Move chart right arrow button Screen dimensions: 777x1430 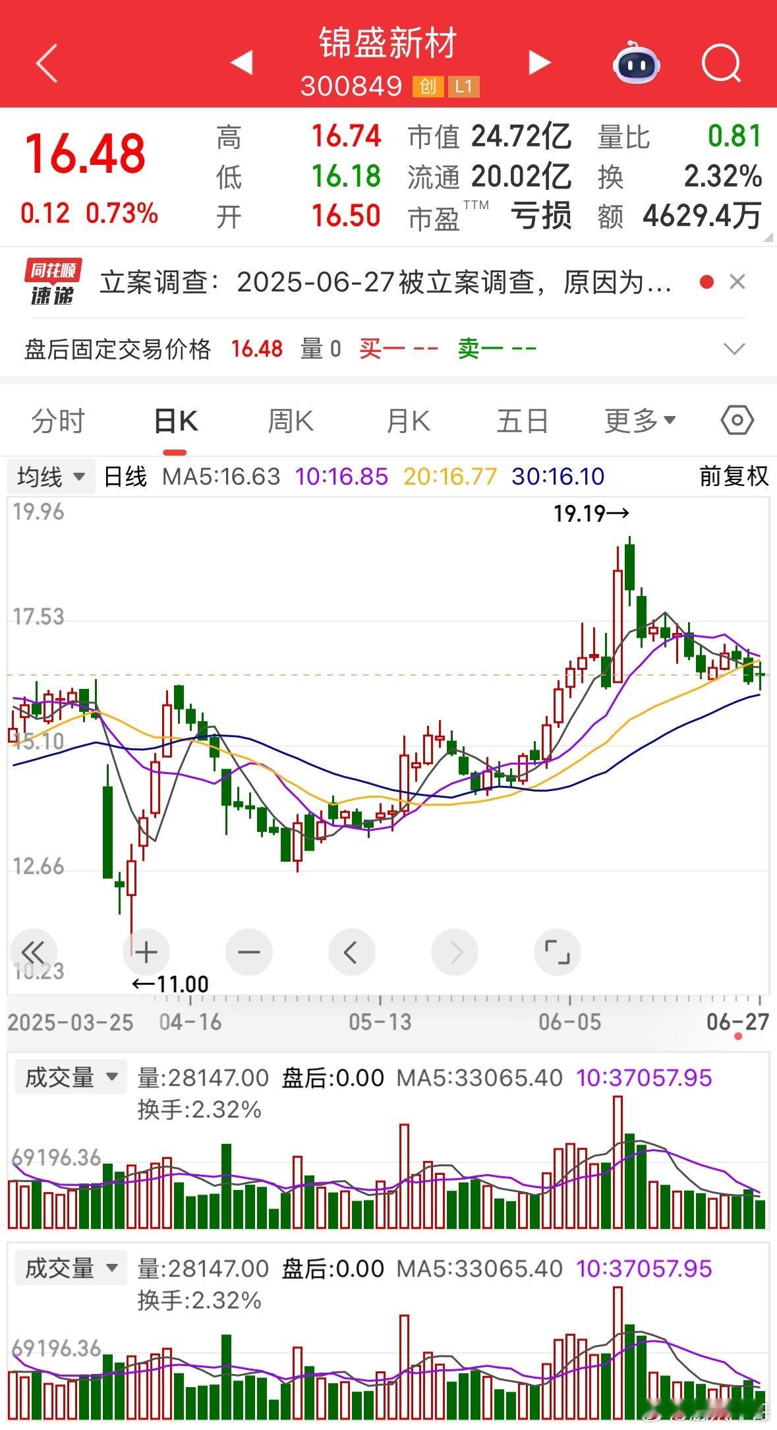coord(455,952)
